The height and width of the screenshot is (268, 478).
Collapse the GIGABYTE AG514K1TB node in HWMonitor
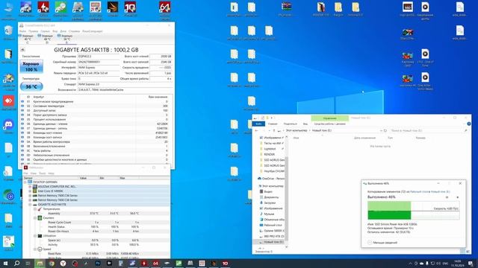tap(30, 205)
